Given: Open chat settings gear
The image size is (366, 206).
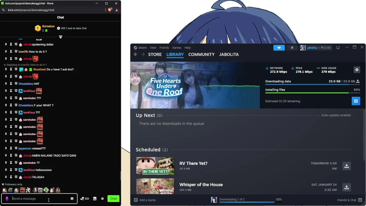Looking at the screenshot, I should pyautogui.click(x=102, y=199).
